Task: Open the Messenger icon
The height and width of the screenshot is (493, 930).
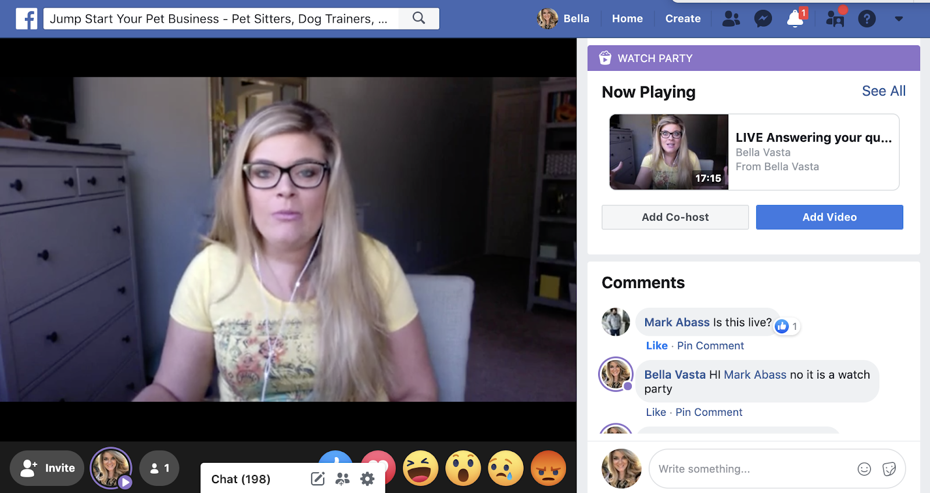Action: point(763,19)
